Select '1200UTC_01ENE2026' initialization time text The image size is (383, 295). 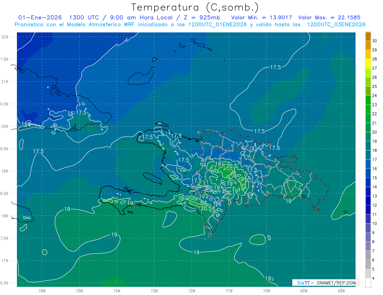coord(217,25)
